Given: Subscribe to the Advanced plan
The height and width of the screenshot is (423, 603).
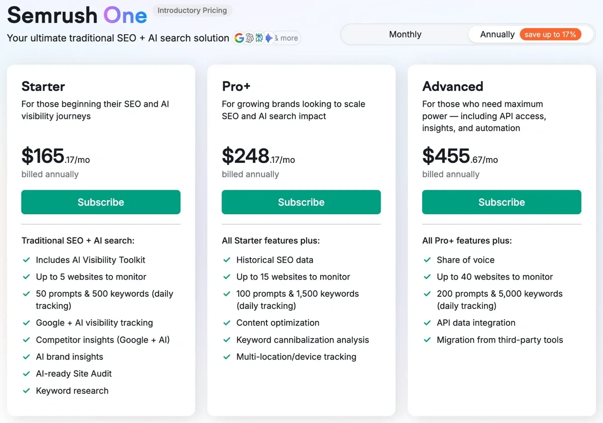Looking at the screenshot, I should (x=501, y=202).
